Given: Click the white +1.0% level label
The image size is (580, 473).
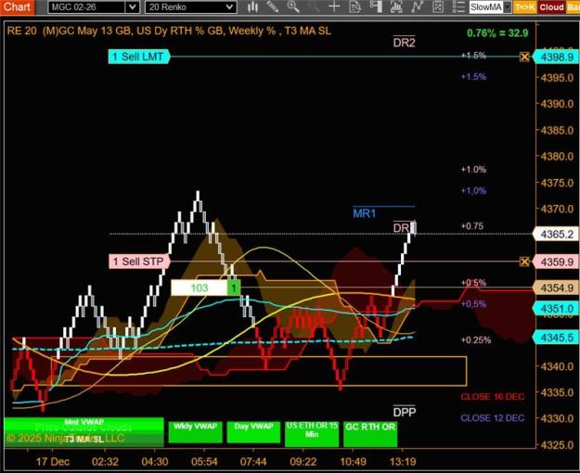Looking at the screenshot, I should pos(473,170).
